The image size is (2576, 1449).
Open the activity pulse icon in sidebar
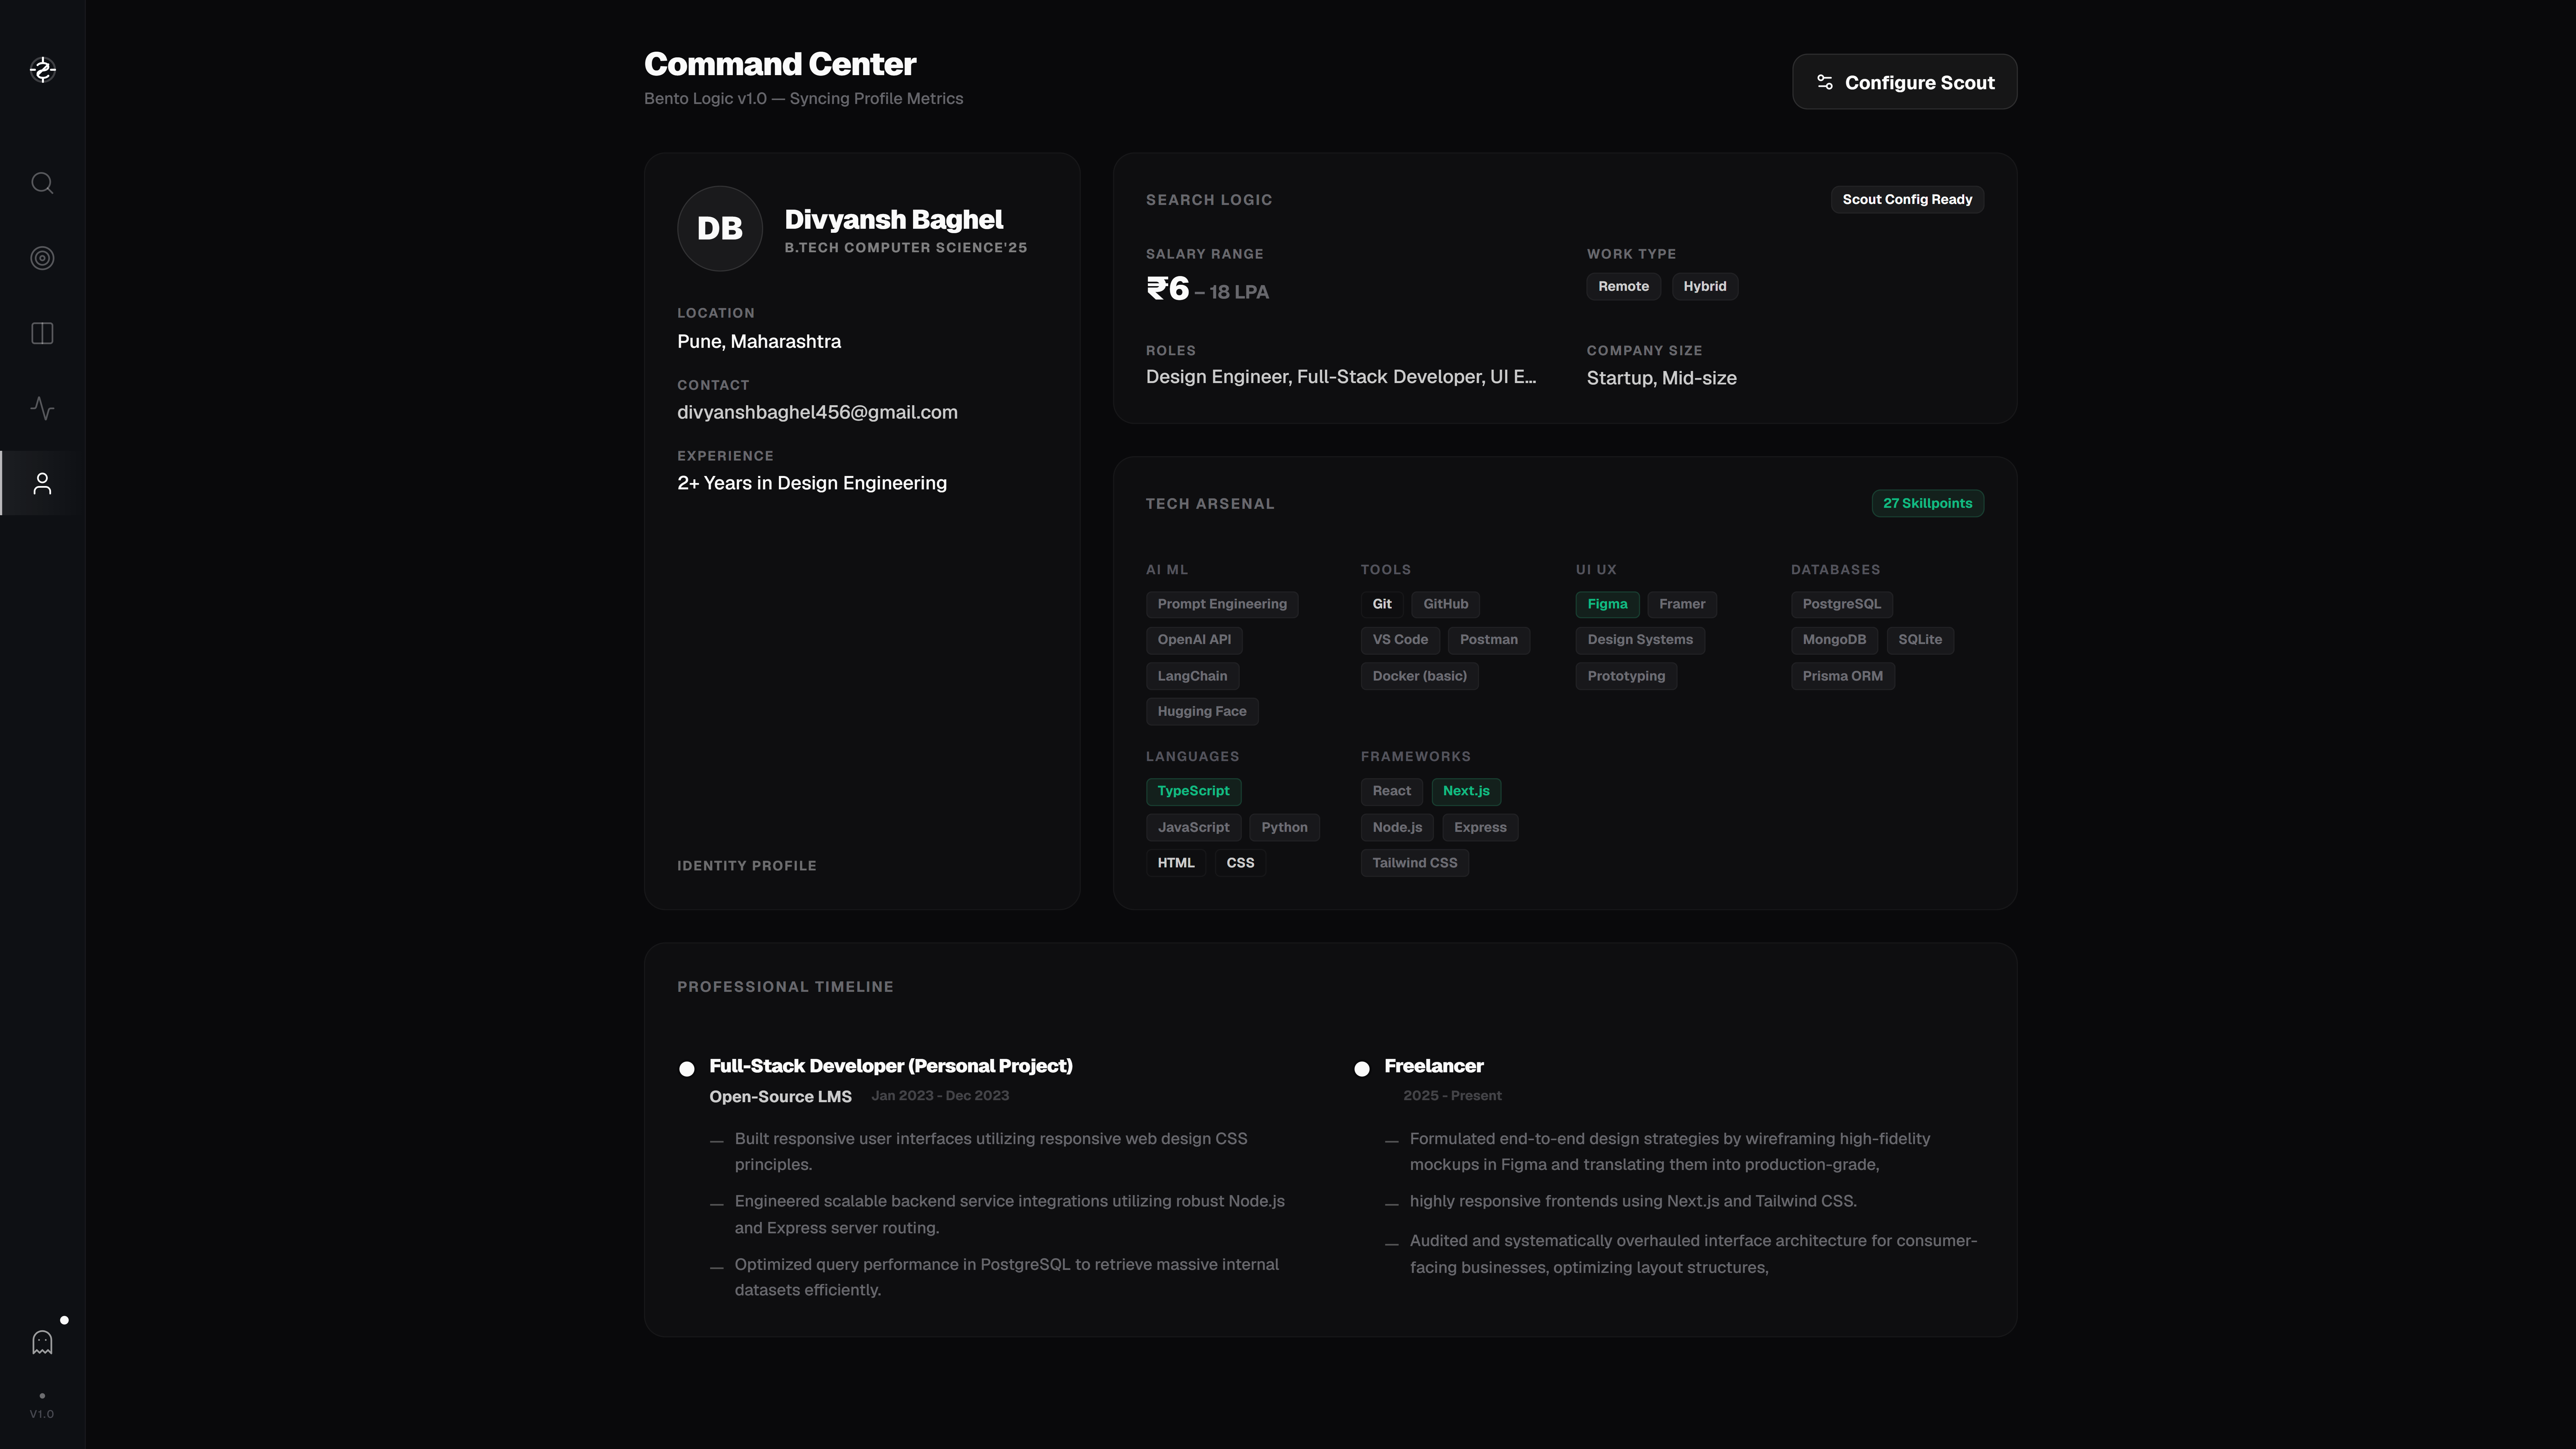click(42, 408)
